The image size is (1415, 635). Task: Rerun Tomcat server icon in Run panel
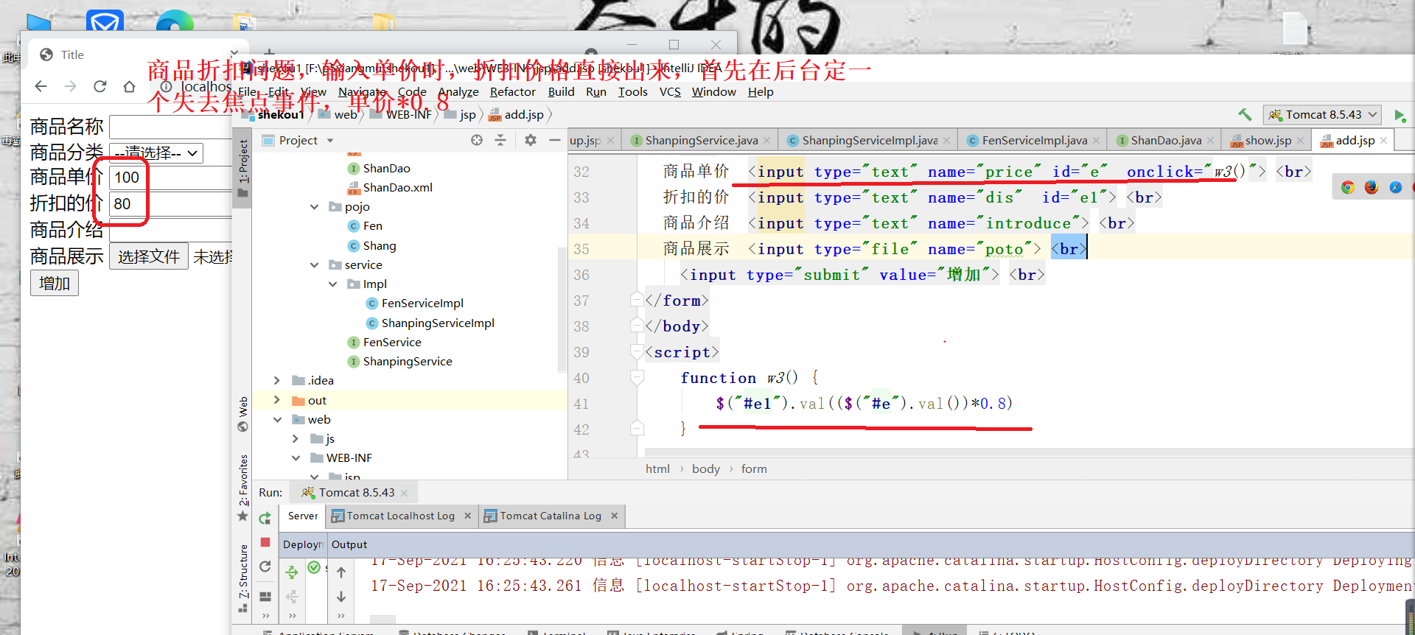coord(265,519)
